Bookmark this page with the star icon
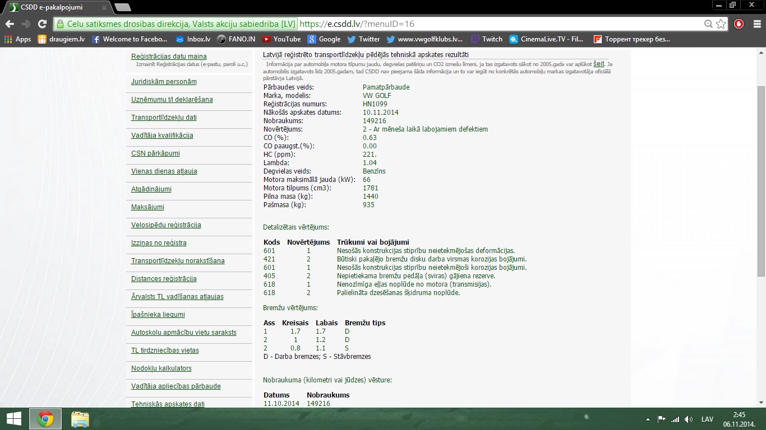 click(721, 24)
